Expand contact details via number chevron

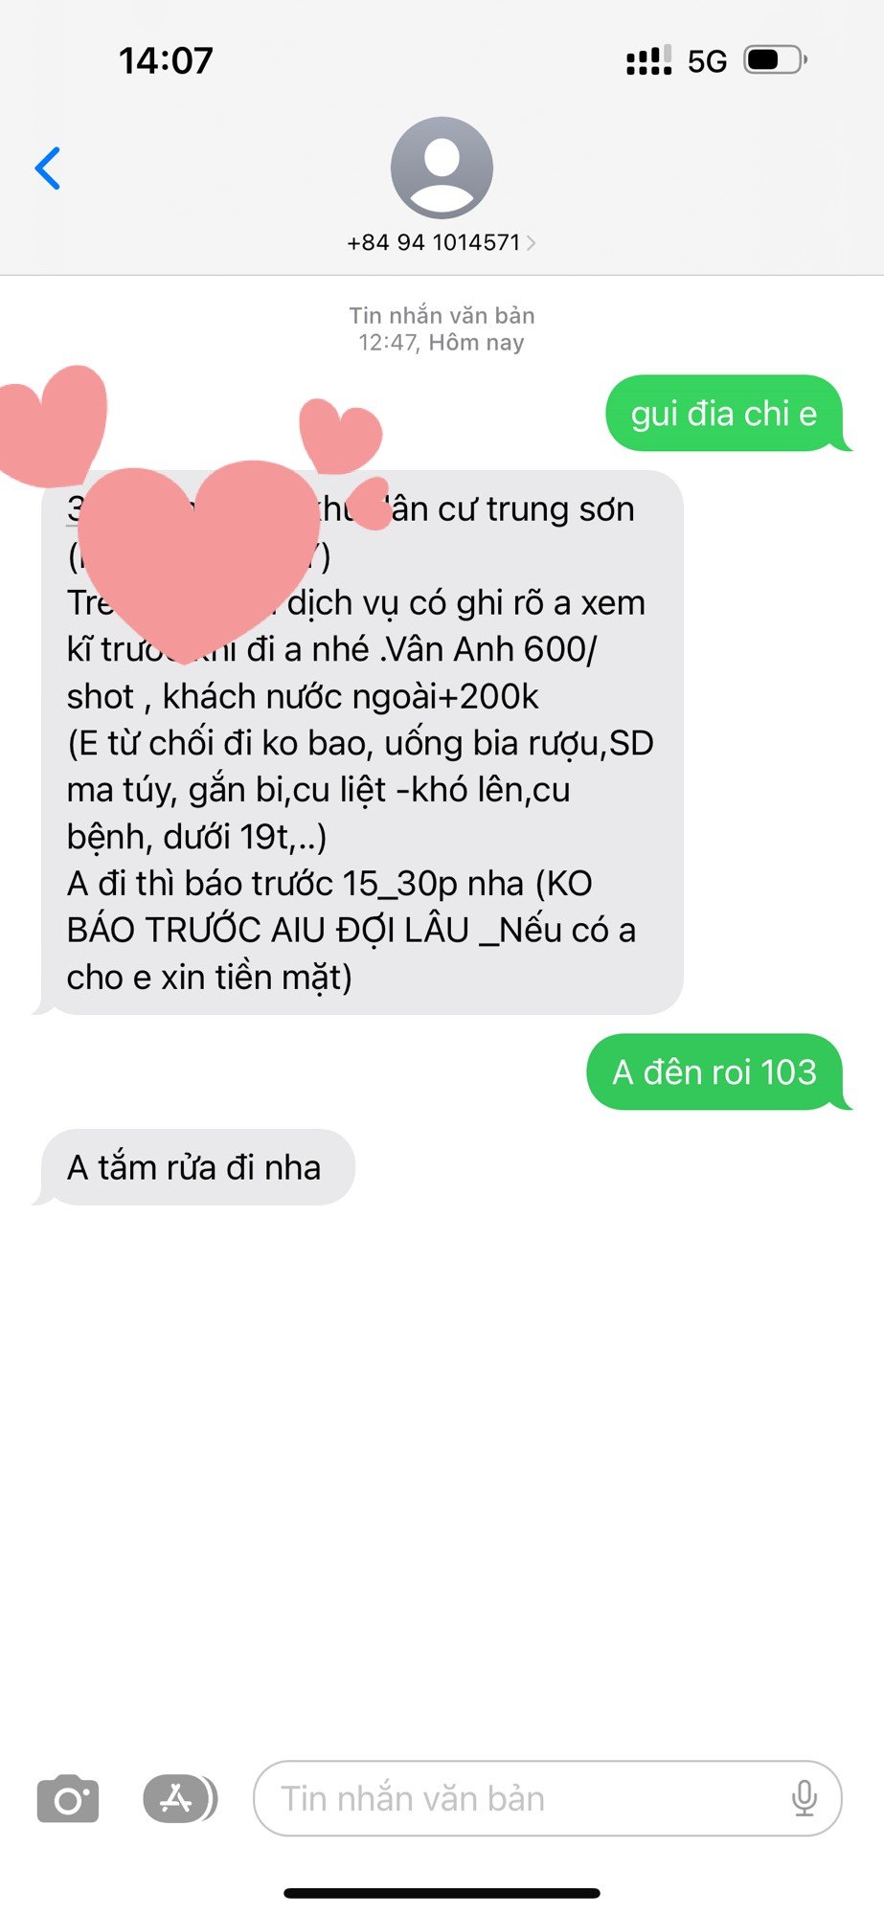click(532, 243)
